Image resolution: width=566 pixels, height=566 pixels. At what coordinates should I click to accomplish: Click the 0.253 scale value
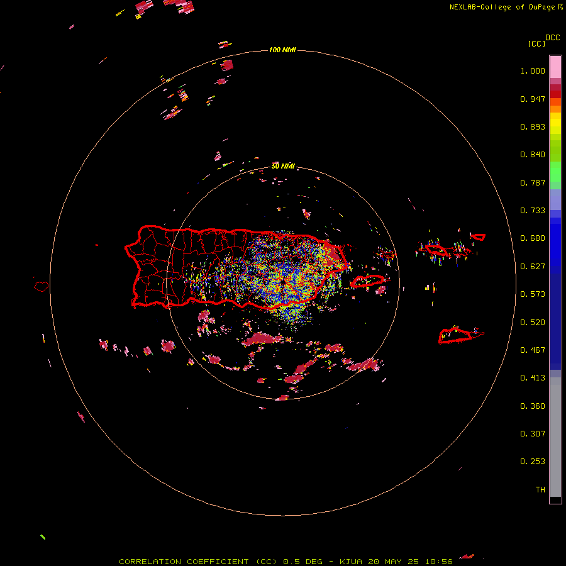coord(533,462)
